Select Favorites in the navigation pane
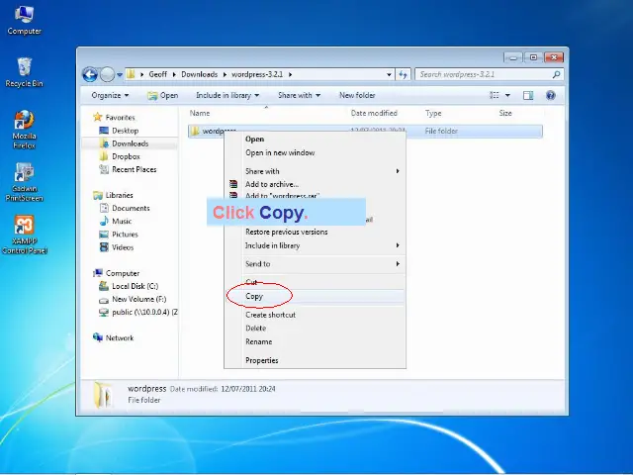 click(120, 117)
